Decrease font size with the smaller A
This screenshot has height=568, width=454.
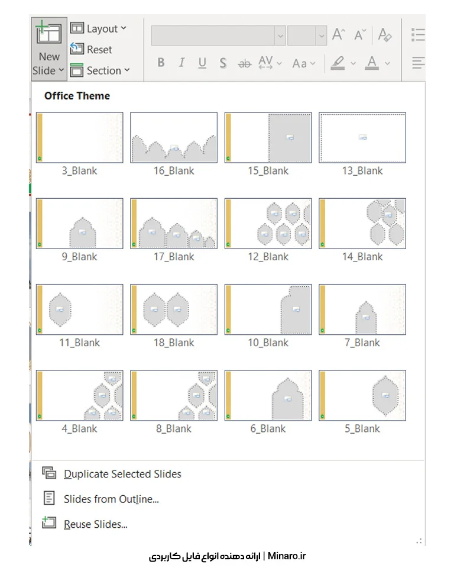[360, 35]
